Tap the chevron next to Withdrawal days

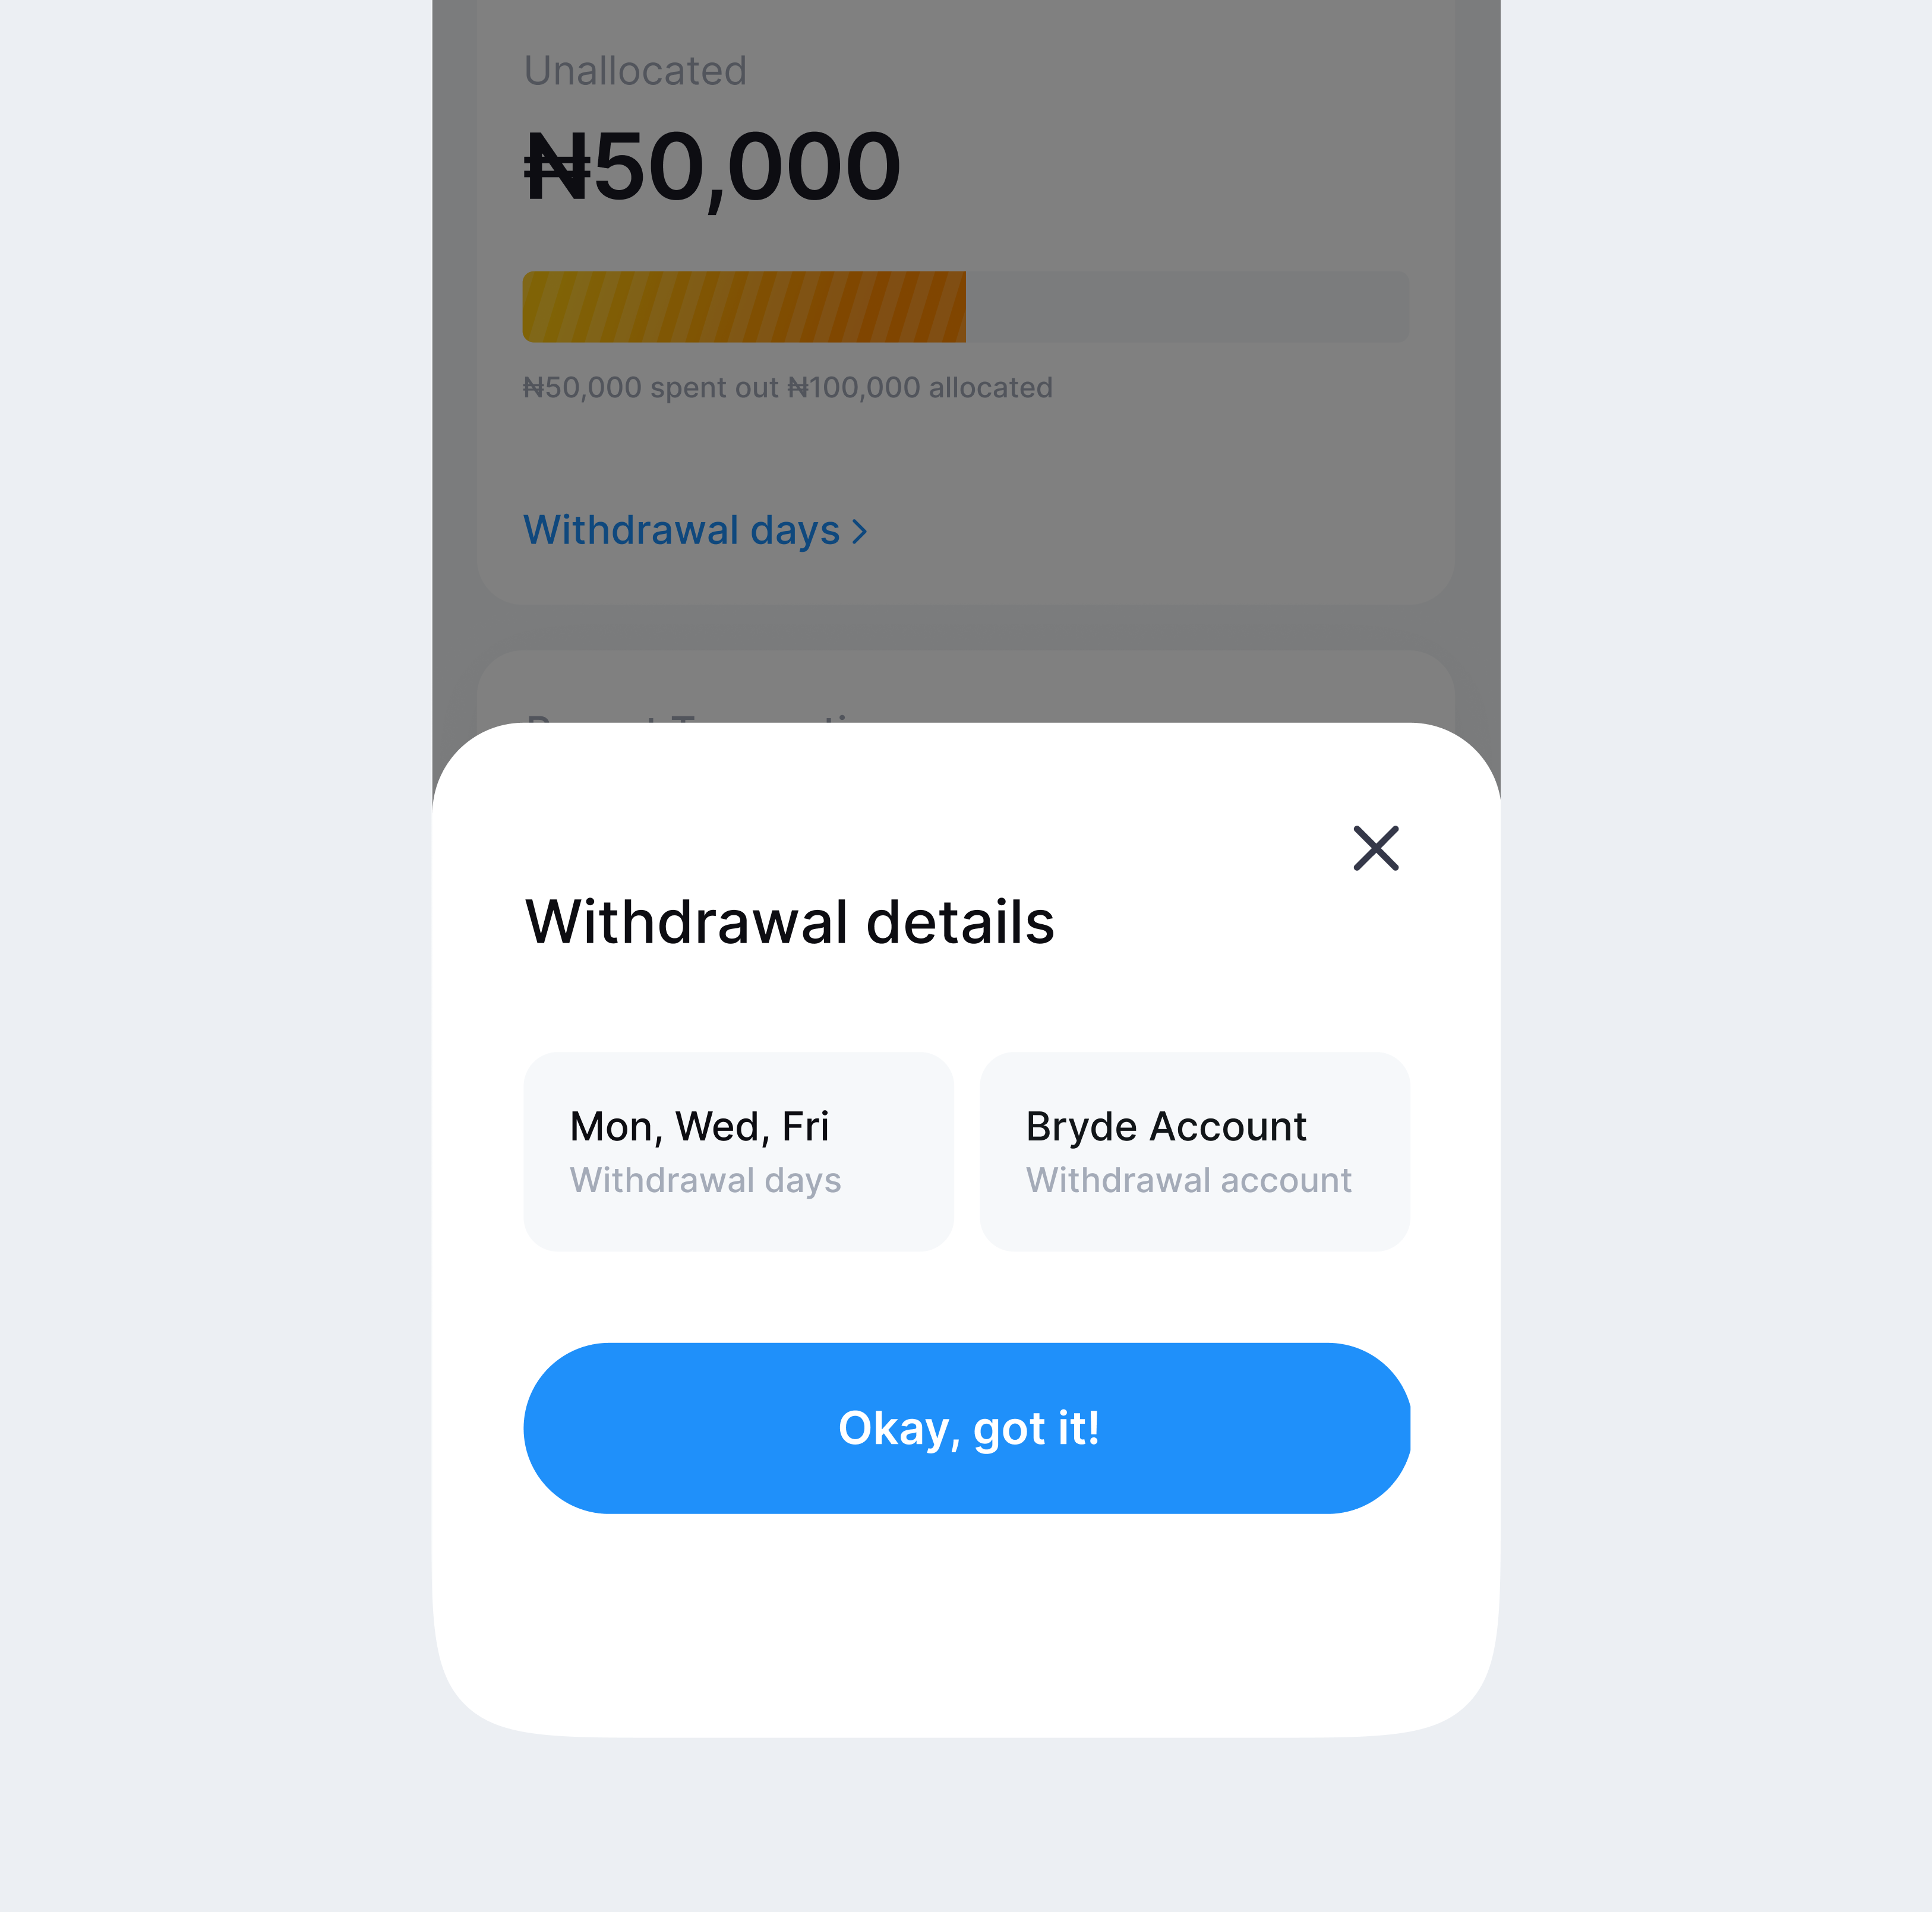click(859, 531)
